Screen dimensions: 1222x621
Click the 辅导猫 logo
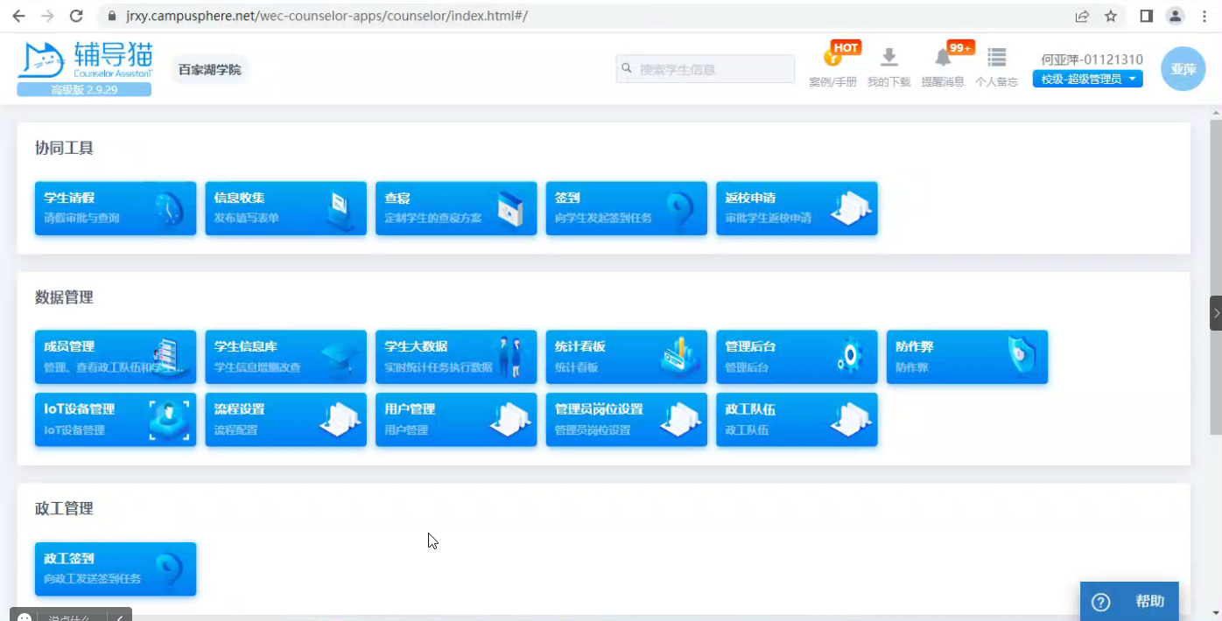[x=84, y=61]
